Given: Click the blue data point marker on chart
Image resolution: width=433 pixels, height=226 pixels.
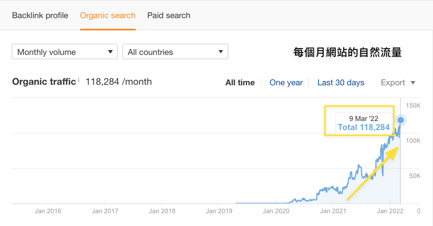Looking at the screenshot, I should (x=400, y=120).
